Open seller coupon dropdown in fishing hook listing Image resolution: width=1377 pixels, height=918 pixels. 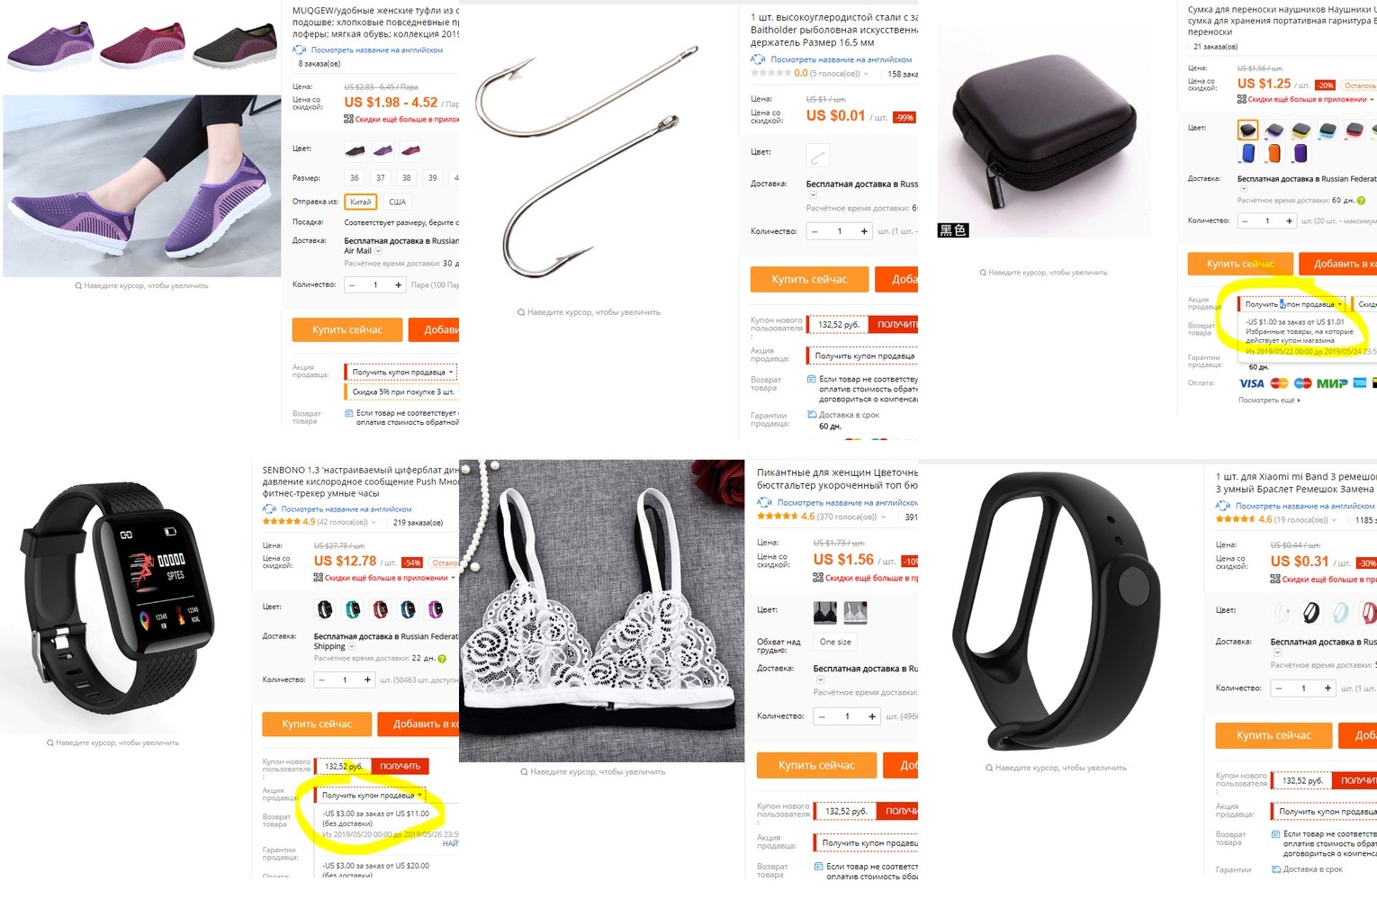click(x=864, y=356)
